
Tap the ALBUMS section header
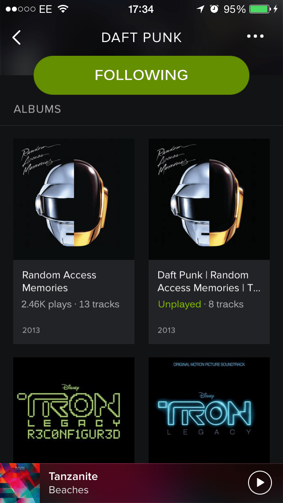click(x=37, y=109)
